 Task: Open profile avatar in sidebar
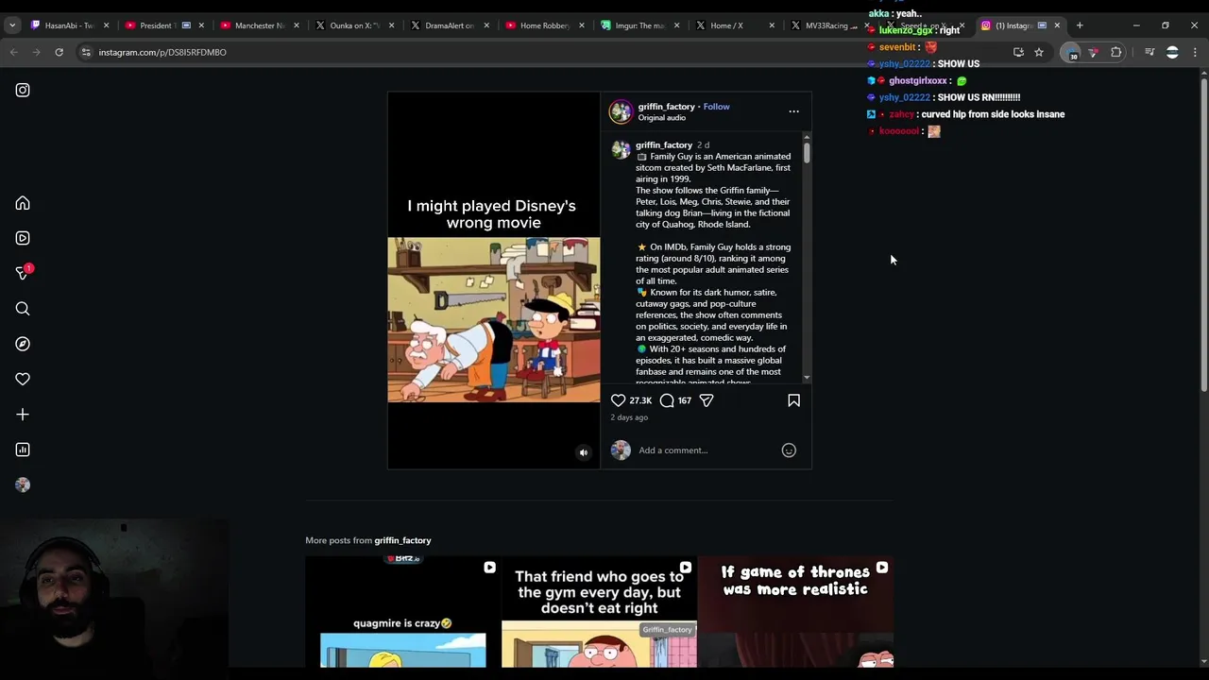(x=23, y=484)
